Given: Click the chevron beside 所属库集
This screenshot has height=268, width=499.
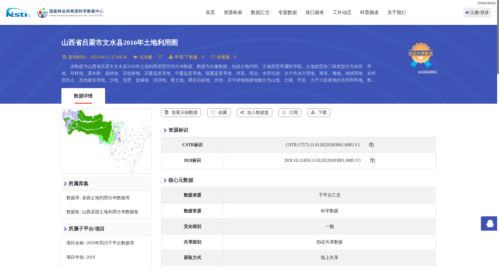Looking at the screenshot, I should 65,184.
